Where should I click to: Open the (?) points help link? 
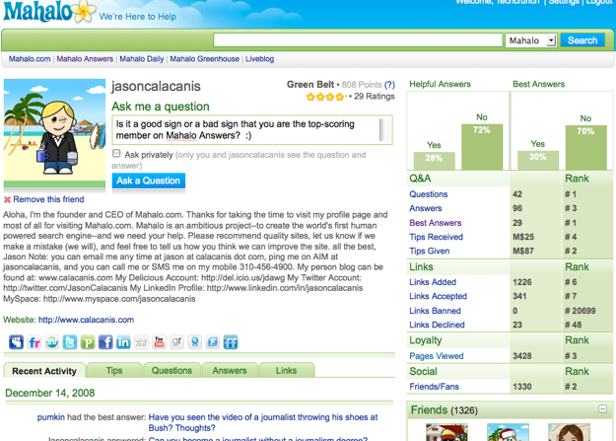point(389,85)
